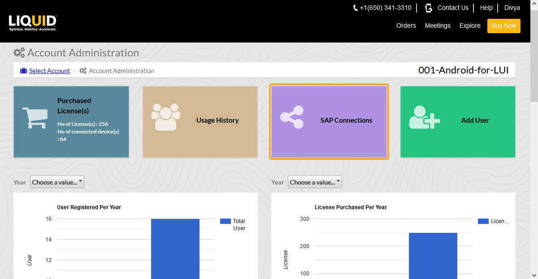Click the 'User Registered Per Year' chart title
The width and height of the screenshot is (538, 279).
[x=89, y=207]
